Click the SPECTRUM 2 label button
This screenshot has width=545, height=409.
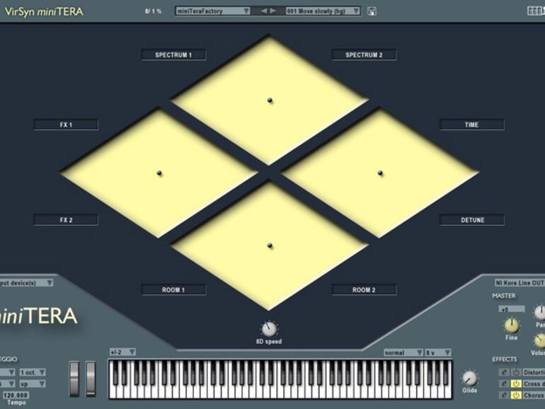(364, 55)
